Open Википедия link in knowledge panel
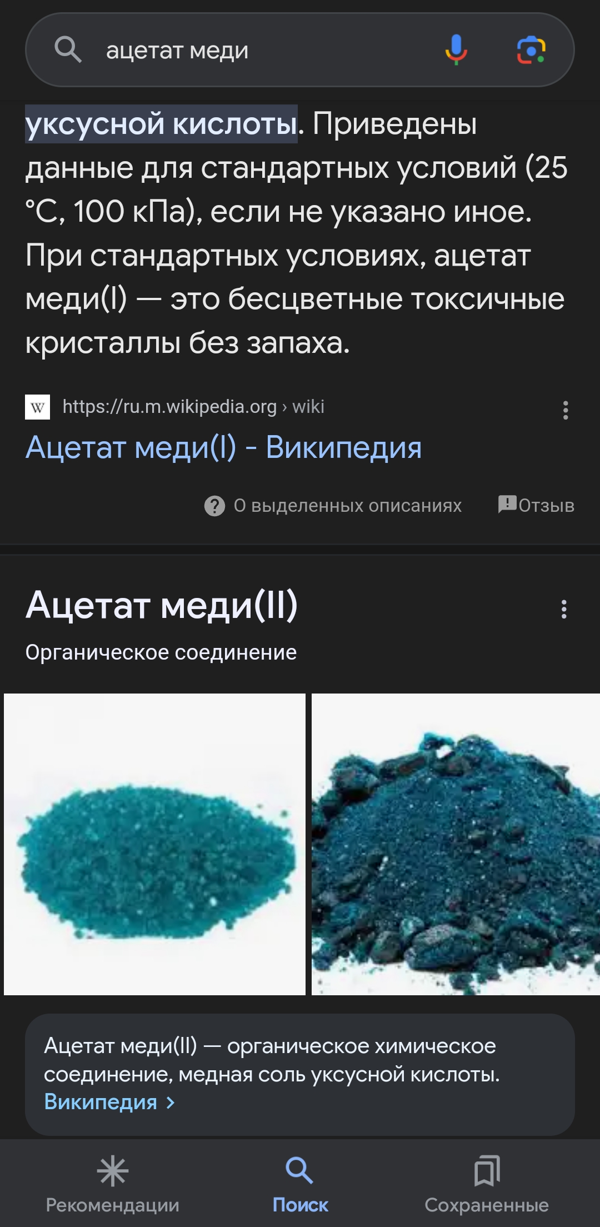600x1227 pixels. 101,1102
